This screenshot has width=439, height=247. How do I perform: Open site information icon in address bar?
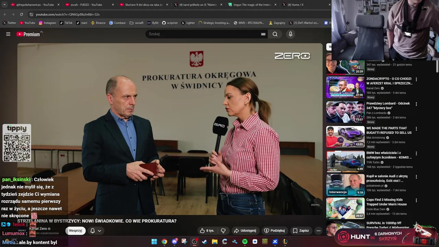point(31,14)
